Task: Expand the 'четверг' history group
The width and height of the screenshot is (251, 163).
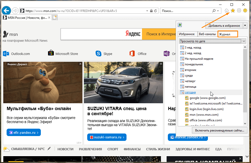Action: (190, 81)
